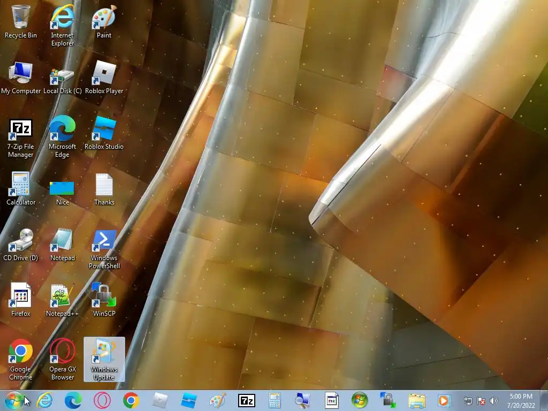Open the magnifier-and-monitor taskbar icon
Image resolution: width=548 pixels, height=411 pixels.
tap(303, 400)
